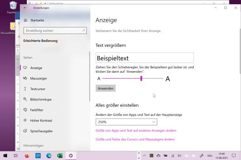
Task: Open Startseite home icon
Action: [25, 20]
